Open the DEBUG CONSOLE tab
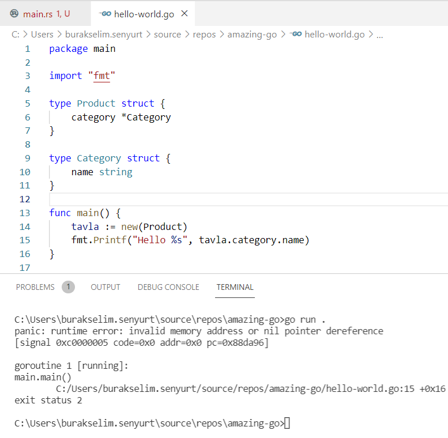 click(x=168, y=287)
